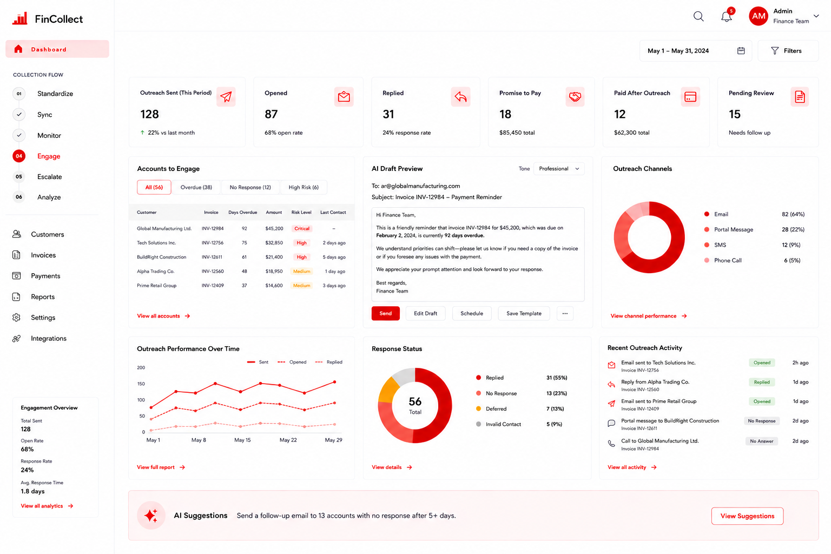This screenshot has width=831, height=554.
Task: Click reply icon for Alpha Trading activity
Action: [x=611, y=385]
